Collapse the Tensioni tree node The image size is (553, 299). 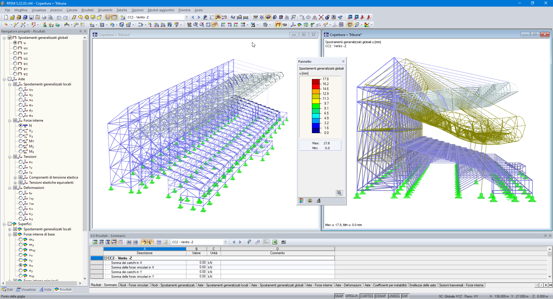[10, 157]
